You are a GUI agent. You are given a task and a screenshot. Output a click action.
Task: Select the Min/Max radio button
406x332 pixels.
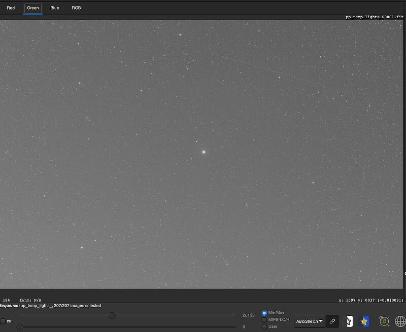pos(264,313)
